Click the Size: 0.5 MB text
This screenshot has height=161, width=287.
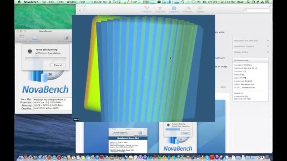coord(240,78)
